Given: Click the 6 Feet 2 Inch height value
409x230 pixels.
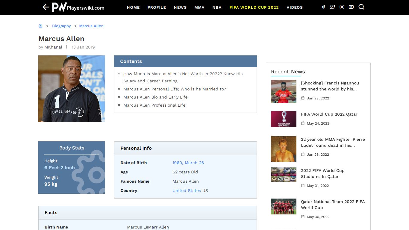Looking at the screenshot, I should coord(60,168).
